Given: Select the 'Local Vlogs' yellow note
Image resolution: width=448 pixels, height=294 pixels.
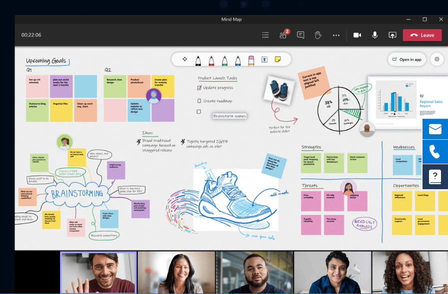Looking at the screenshot, I should pyautogui.click(x=425, y=201).
